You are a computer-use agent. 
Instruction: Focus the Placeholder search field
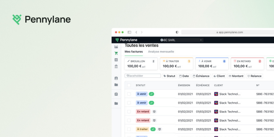pos(143,76)
